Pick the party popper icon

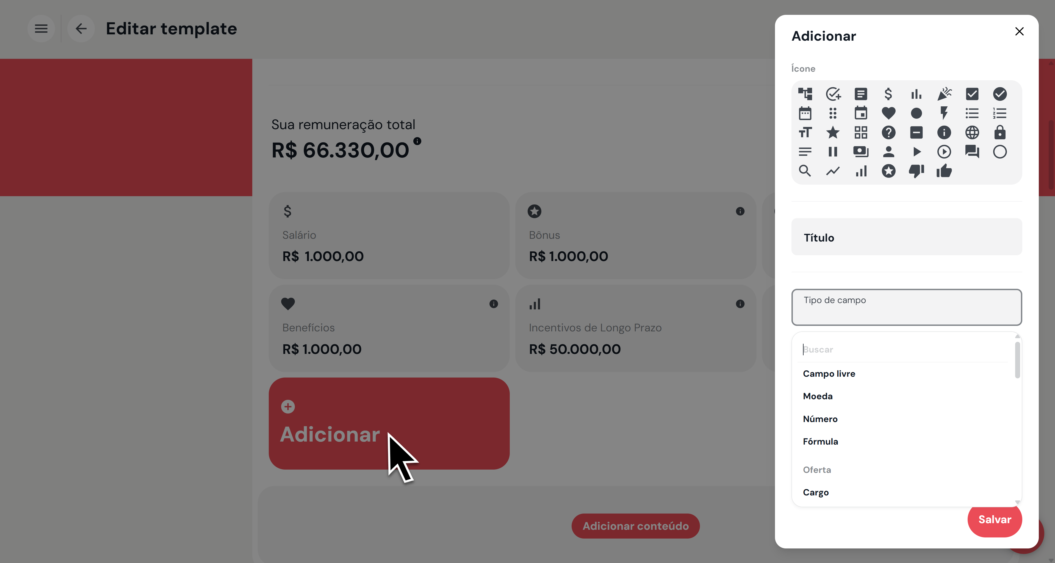[x=944, y=94]
